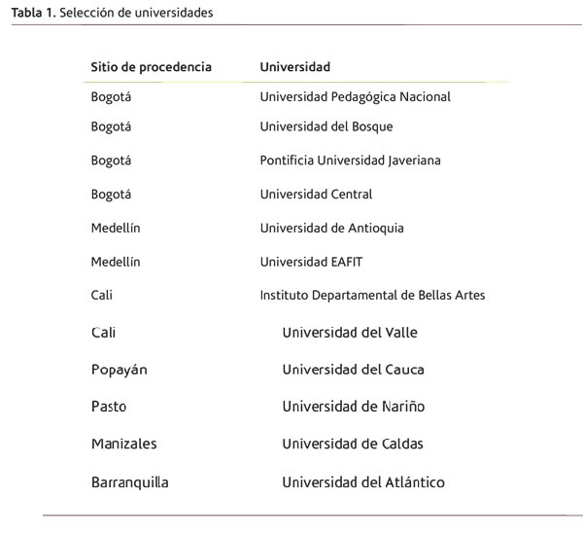Select the 'Sitio de procedencia' column header
This screenshot has width=583, height=535.
tap(151, 67)
